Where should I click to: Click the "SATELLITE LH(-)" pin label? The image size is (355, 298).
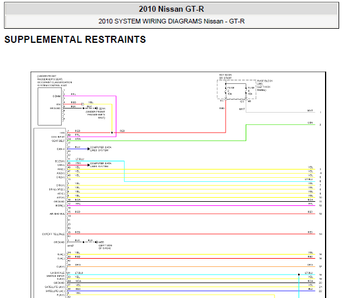pyautogui.click(x=55, y=291)
